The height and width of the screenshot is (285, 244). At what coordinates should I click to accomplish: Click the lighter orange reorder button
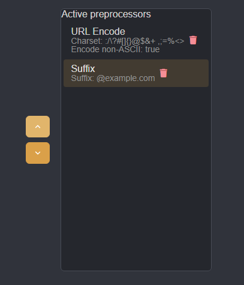pos(38,127)
